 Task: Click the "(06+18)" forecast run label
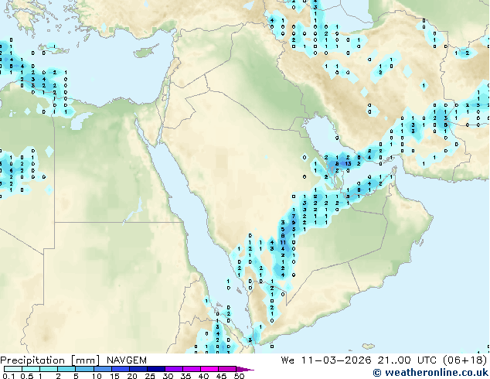point(465,360)
